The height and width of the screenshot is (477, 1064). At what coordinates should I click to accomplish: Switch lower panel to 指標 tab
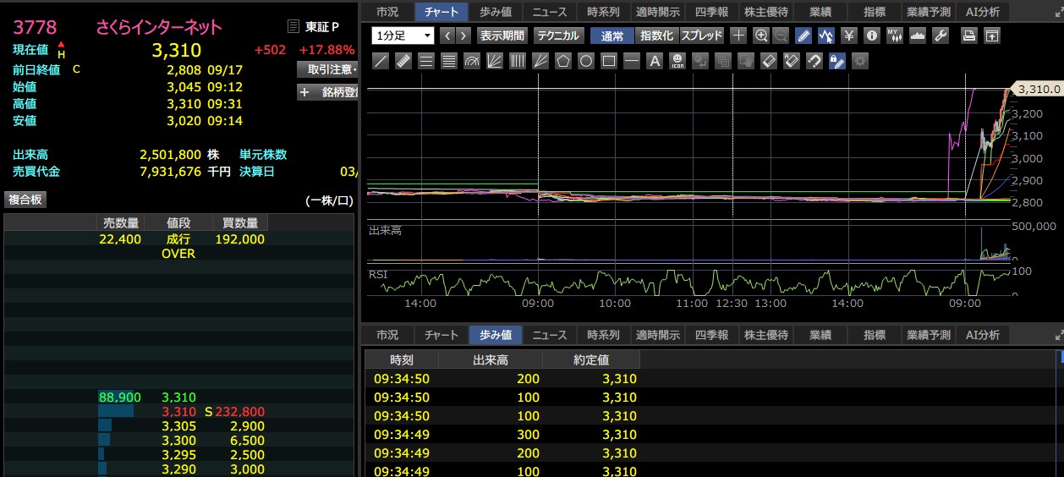tap(874, 335)
